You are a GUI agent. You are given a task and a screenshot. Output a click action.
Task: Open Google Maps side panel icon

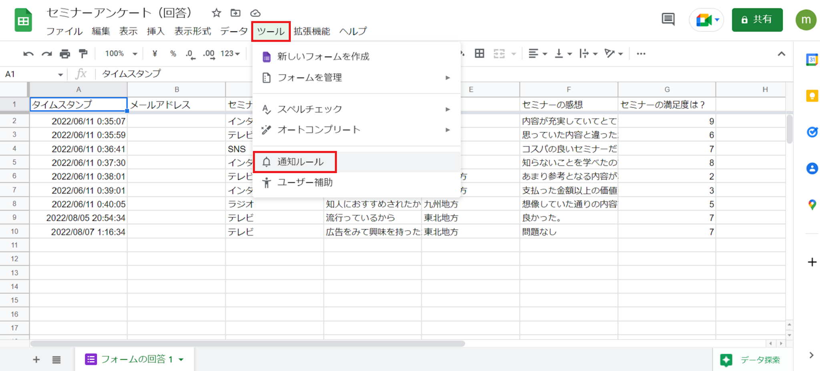(x=812, y=205)
